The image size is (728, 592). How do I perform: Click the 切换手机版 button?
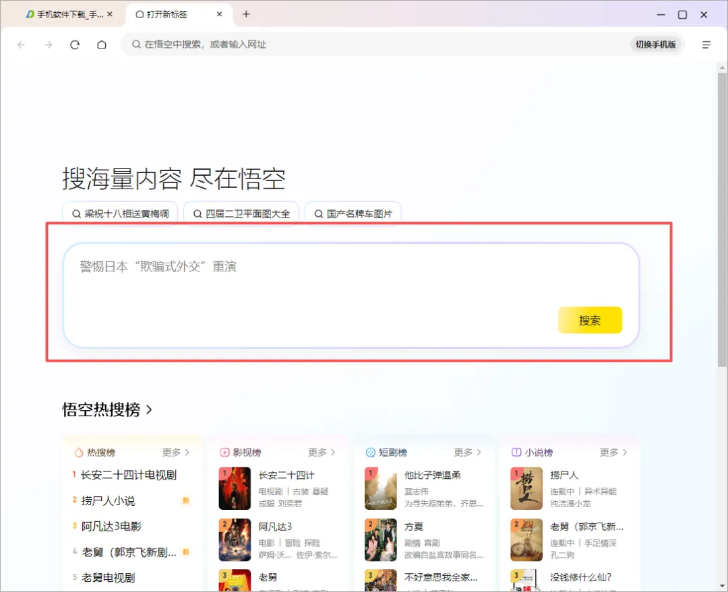[656, 44]
